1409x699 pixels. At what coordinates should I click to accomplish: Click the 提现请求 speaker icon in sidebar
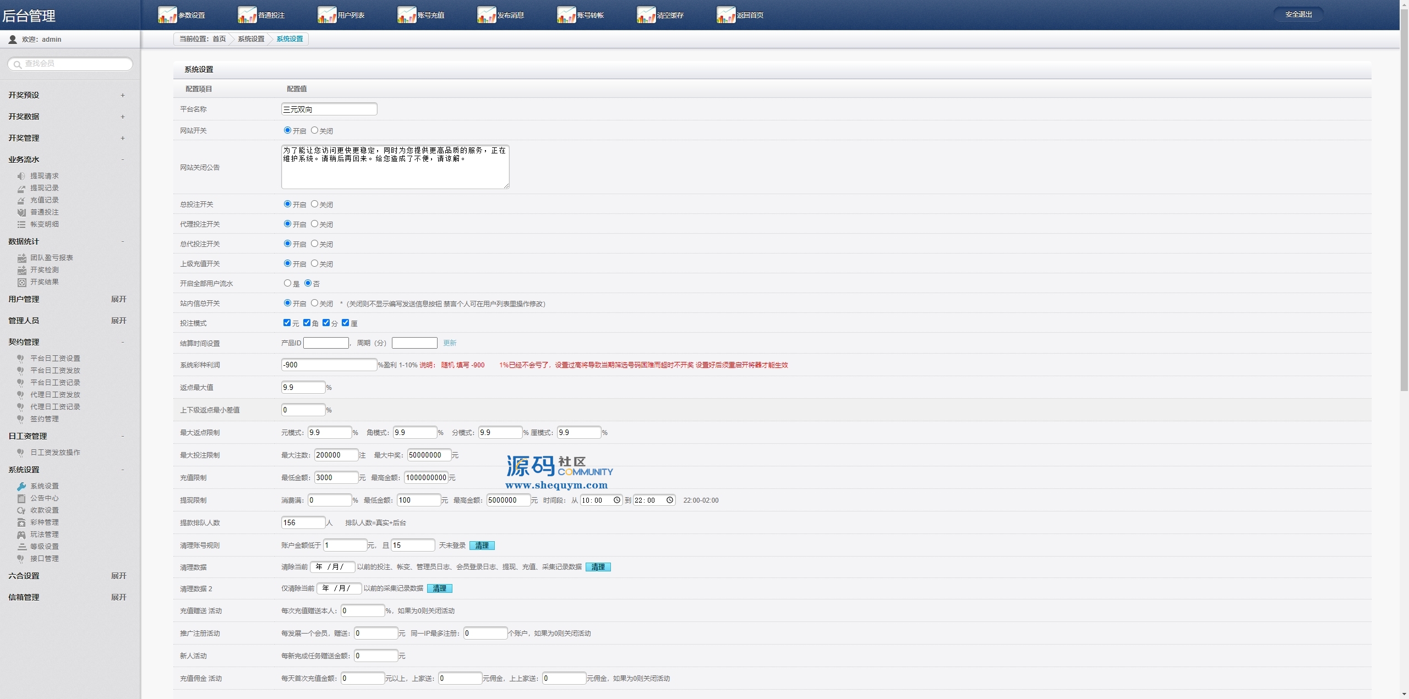[21, 176]
